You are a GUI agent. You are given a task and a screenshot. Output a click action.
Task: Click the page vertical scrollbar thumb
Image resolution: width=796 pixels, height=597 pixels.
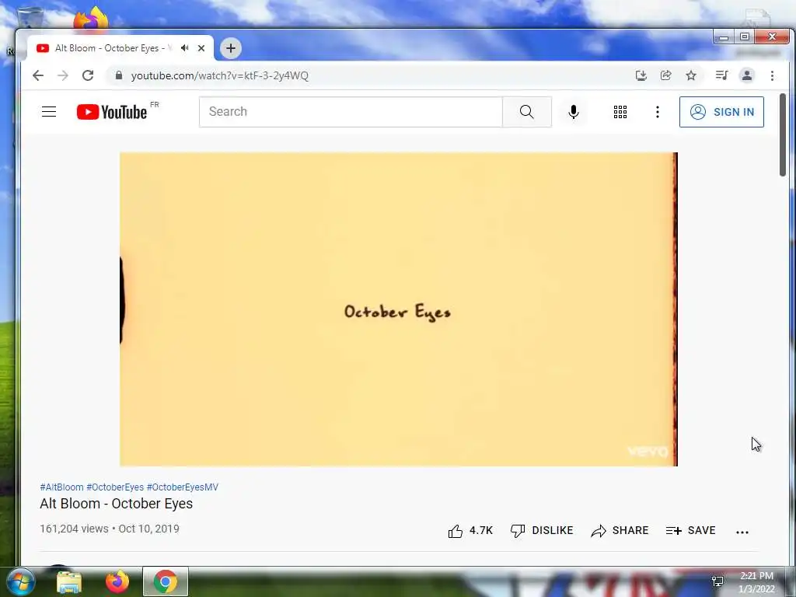point(782,134)
